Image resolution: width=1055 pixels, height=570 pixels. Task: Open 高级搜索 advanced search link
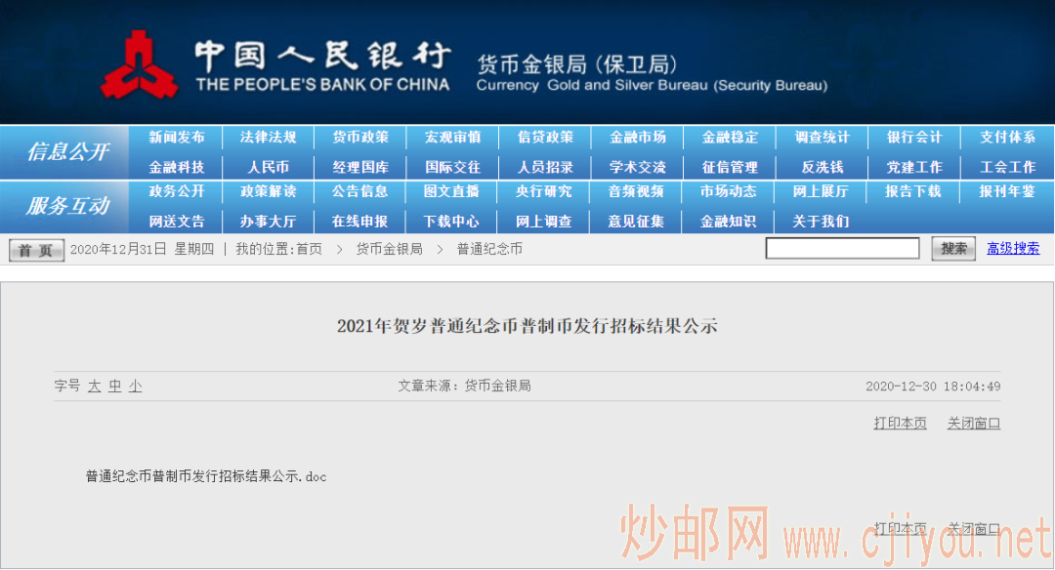click(x=1013, y=249)
